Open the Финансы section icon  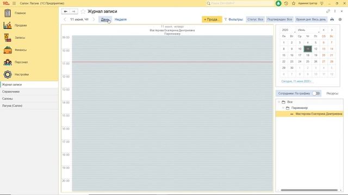tap(8, 50)
